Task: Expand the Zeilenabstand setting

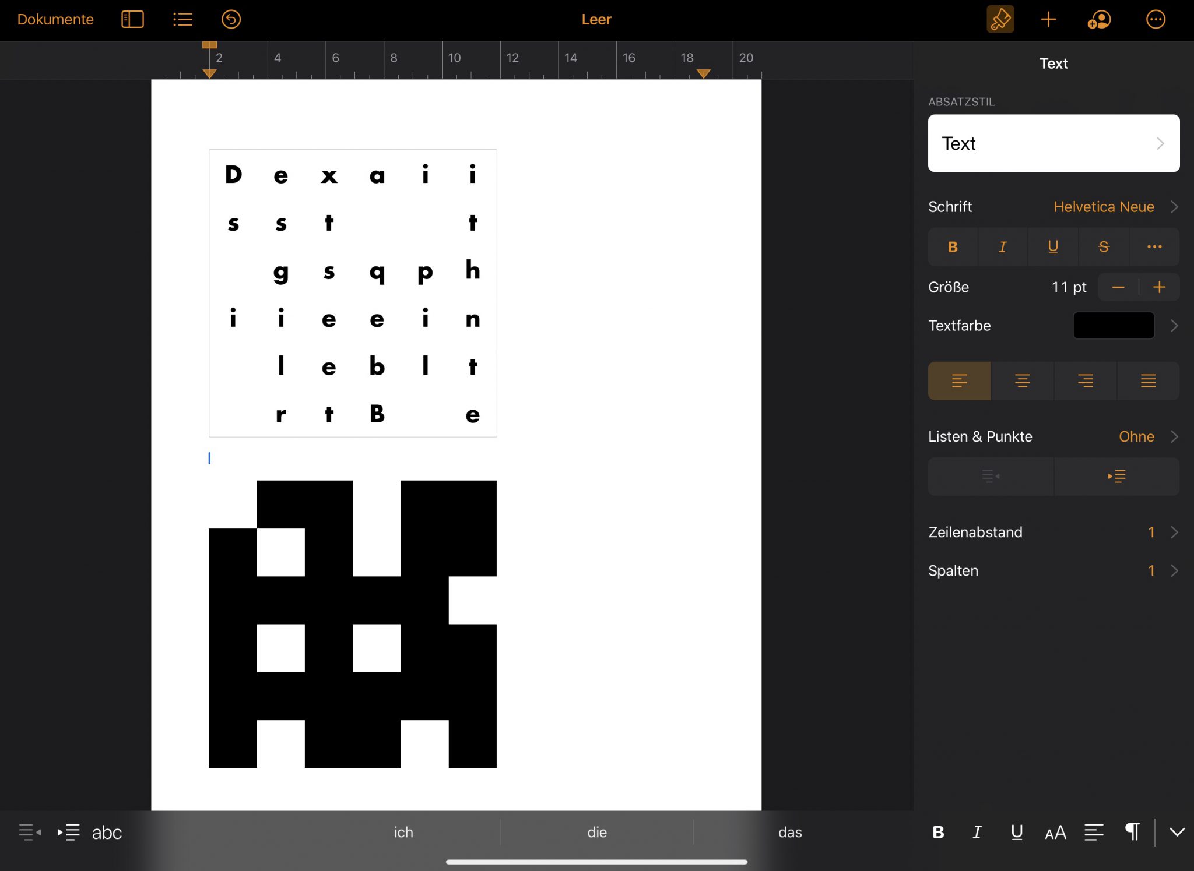Action: (1053, 532)
